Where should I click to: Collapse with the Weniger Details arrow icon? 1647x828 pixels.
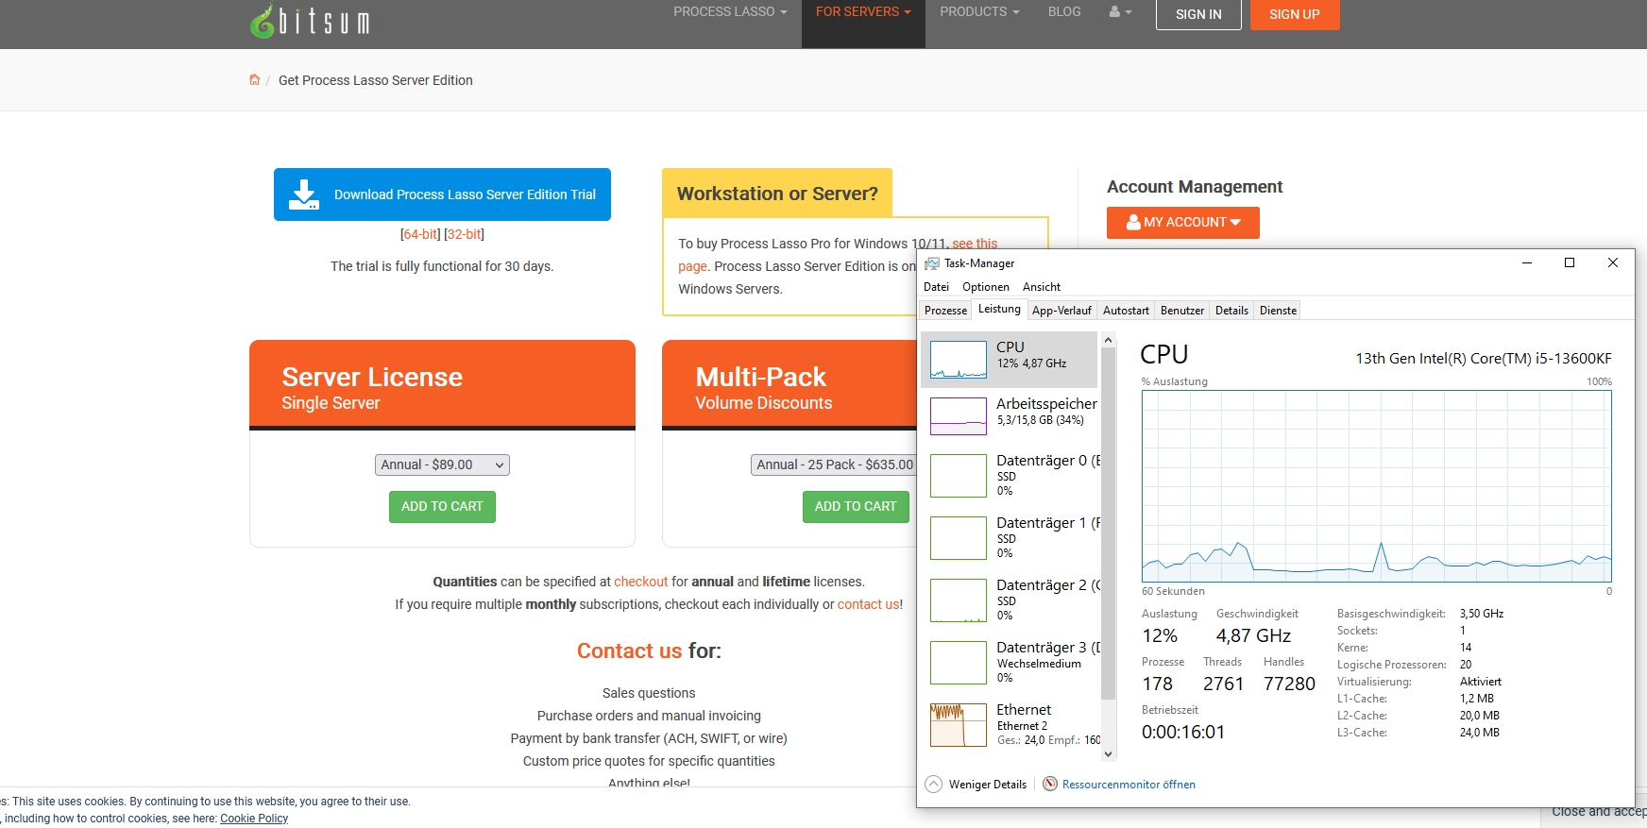[934, 785]
